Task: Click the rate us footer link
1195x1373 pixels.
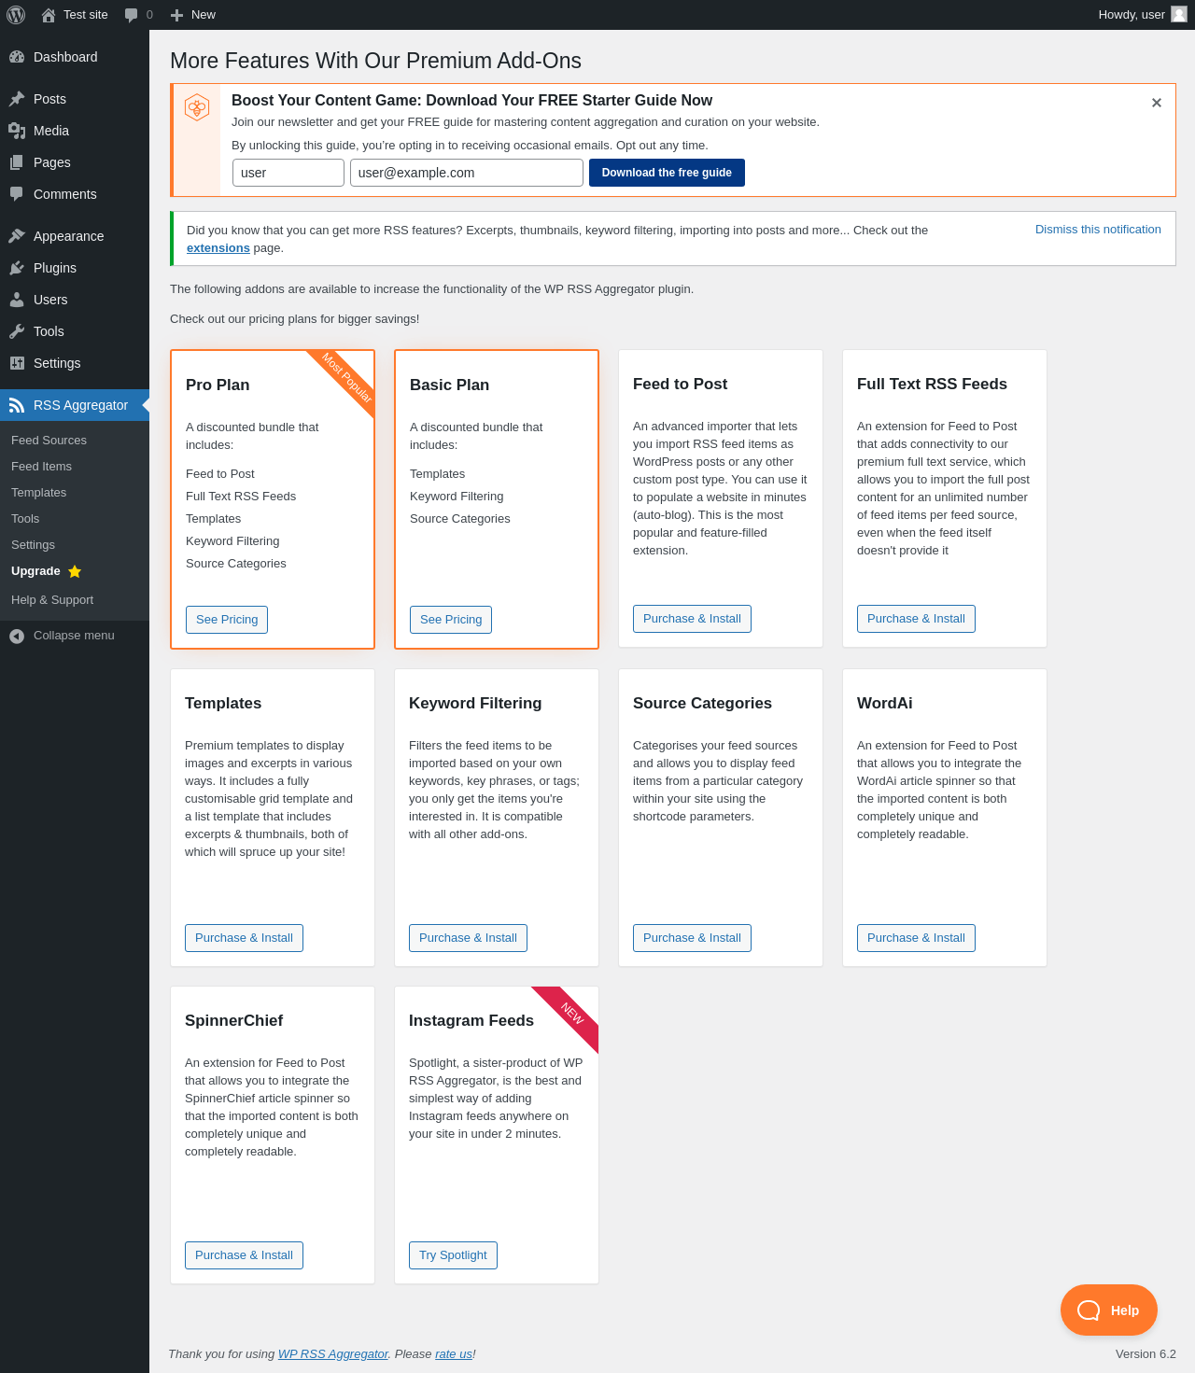Action: (x=454, y=1354)
